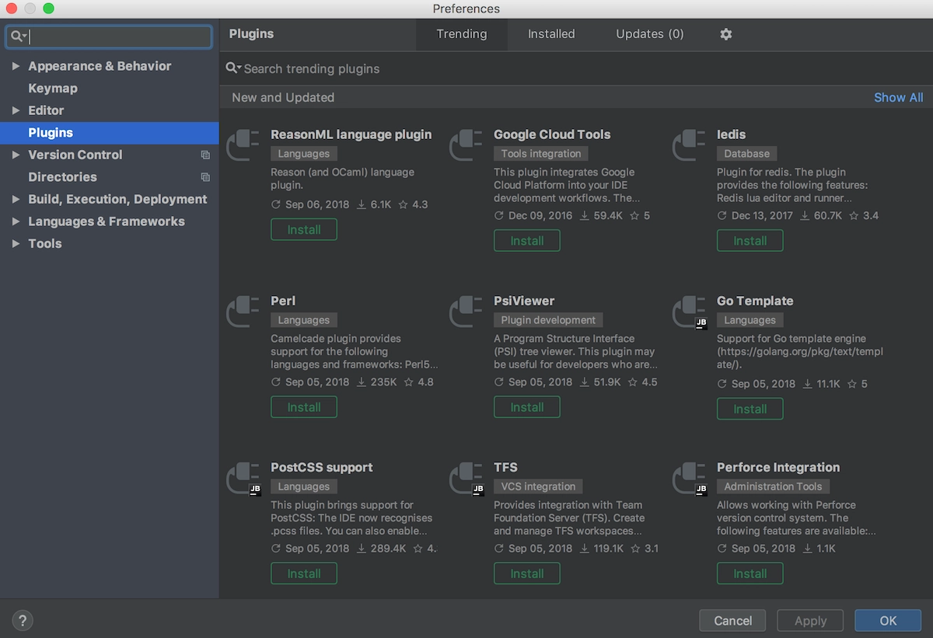Open the Perforce Integration plugin title
This screenshot has height=638, width=933.
[x=778, y=467]
